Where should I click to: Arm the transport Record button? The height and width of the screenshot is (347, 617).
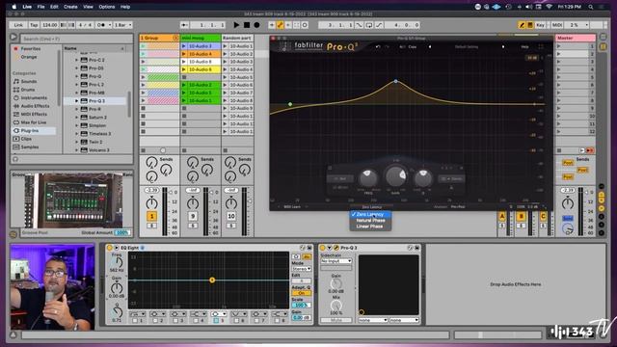(x=256, y=25)
